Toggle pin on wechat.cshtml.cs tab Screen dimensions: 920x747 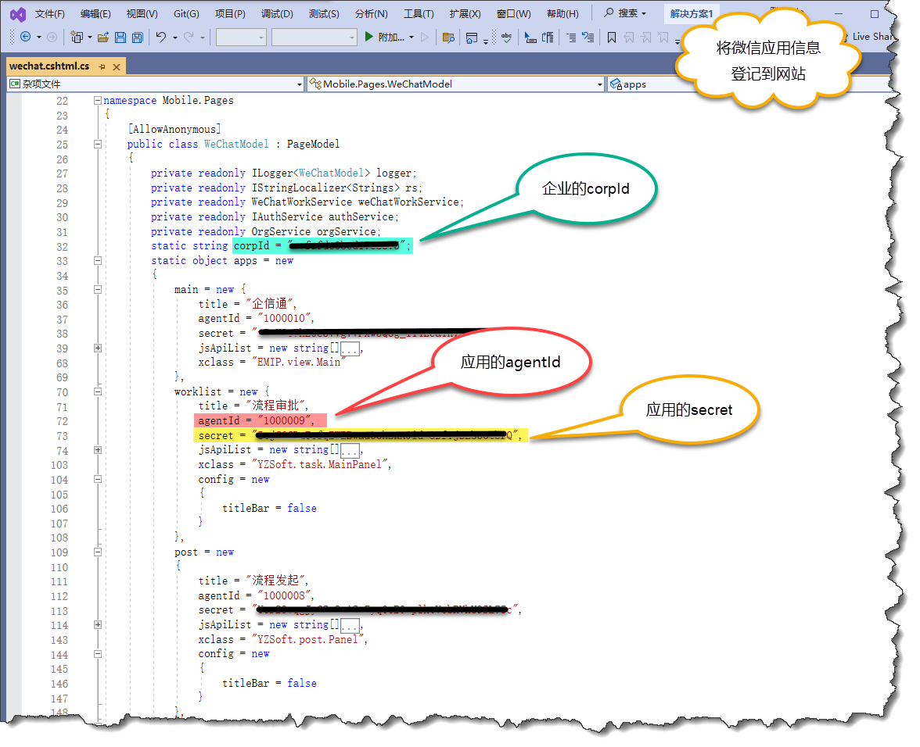pyautogui.click(x=102, y=66)
